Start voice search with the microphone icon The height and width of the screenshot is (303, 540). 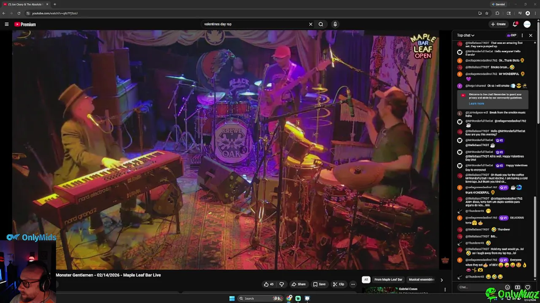click(x=335, y=24)
